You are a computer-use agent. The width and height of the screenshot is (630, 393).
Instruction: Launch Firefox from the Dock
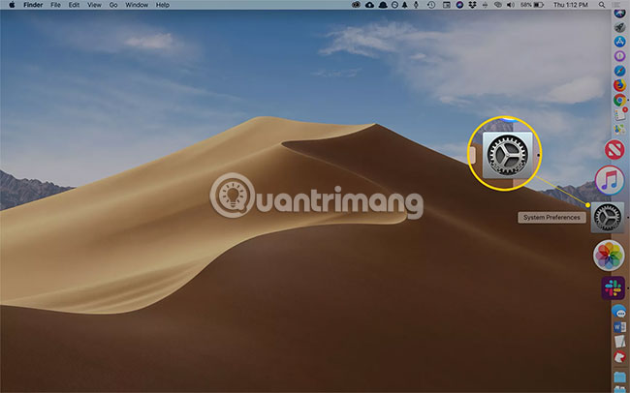619,85
